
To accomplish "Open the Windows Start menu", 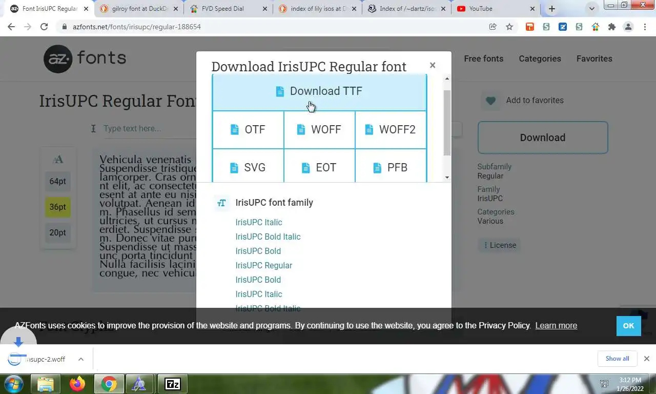I will [13, 384].
